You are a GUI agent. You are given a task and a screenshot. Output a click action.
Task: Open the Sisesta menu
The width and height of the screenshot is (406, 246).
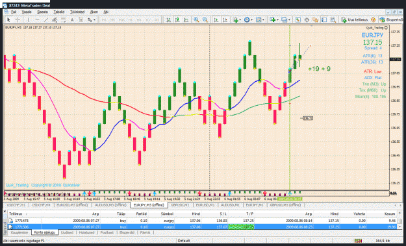click(42, 12)
